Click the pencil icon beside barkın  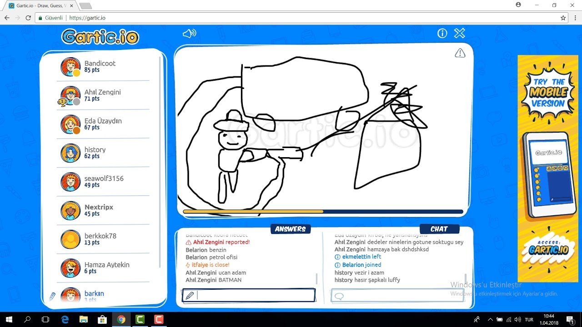[52, 297]
